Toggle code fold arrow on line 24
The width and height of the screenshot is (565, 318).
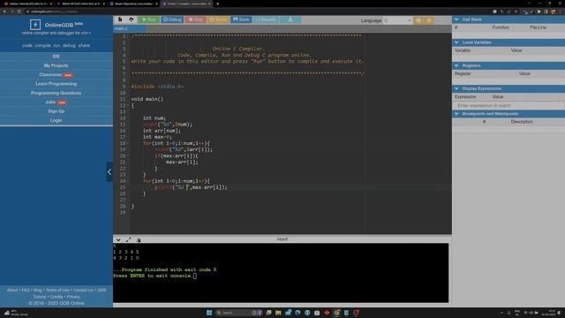click(128, 181)
